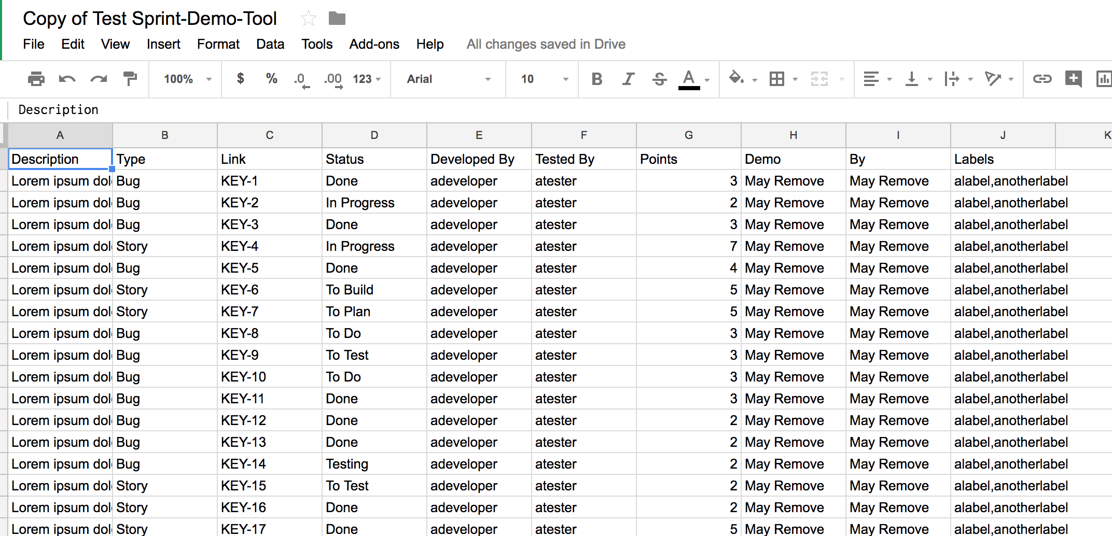Open the Add-ons menu
1112x536 pixels.
click(x=374, y=44)
